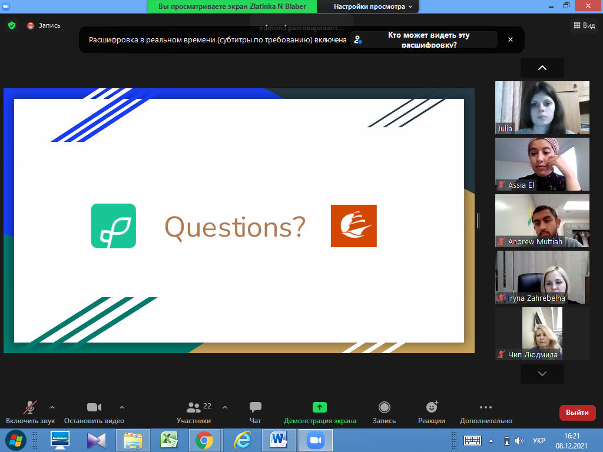Click the battery status tray icon

(507, 441)
